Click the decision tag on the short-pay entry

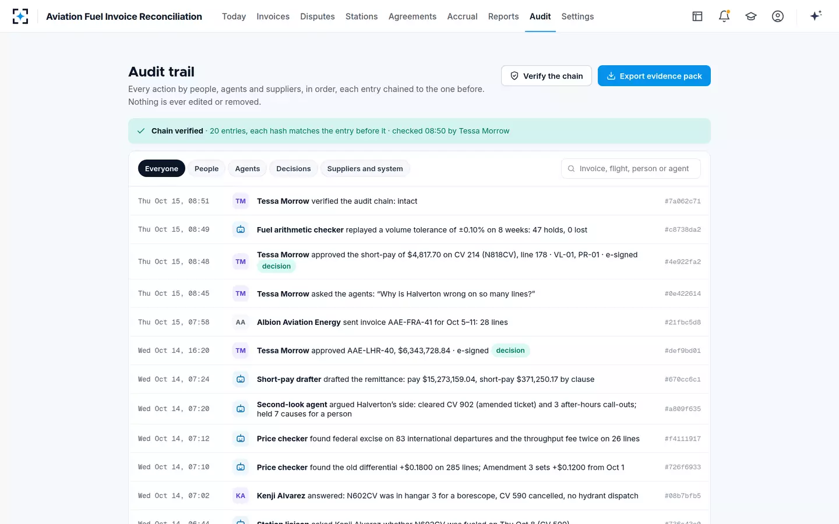point(276,266)
